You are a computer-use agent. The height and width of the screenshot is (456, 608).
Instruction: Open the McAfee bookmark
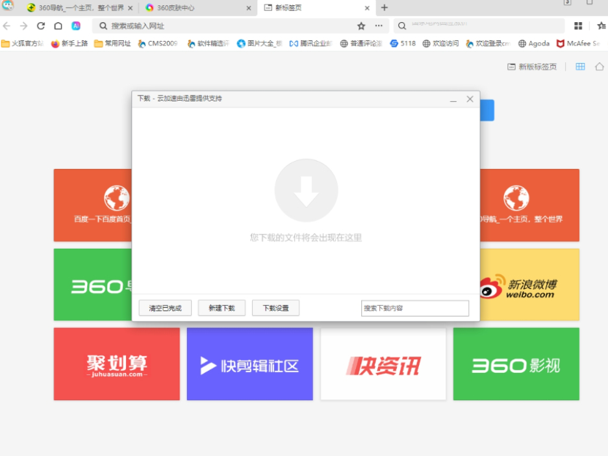(578, 44)
